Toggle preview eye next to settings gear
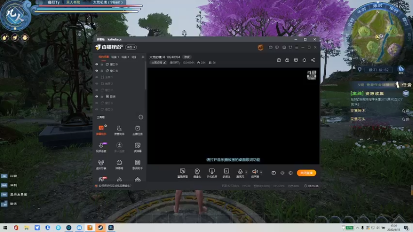 [x=282, y=173]
